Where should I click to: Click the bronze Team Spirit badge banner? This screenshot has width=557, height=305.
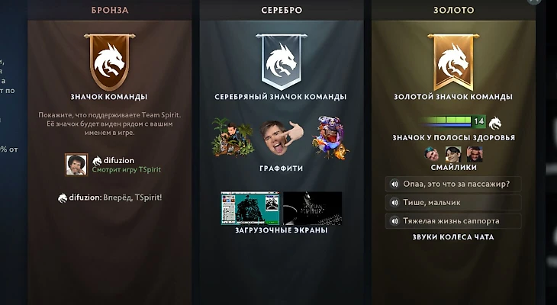point(109,62)
